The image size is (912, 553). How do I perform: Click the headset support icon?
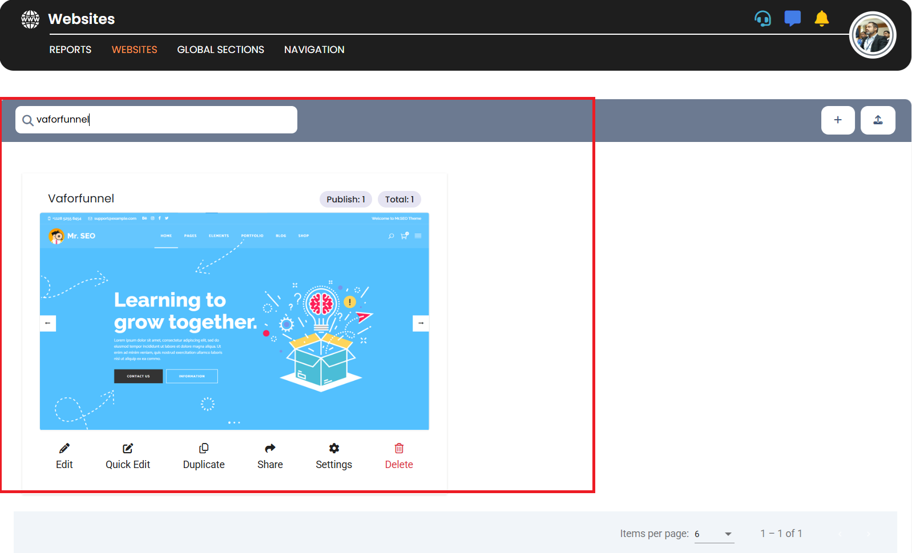point(762,19)
